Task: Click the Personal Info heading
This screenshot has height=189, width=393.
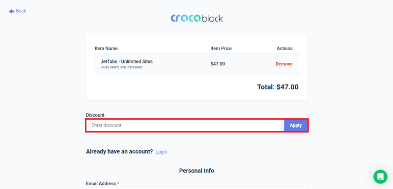Action: coord(196,171)
